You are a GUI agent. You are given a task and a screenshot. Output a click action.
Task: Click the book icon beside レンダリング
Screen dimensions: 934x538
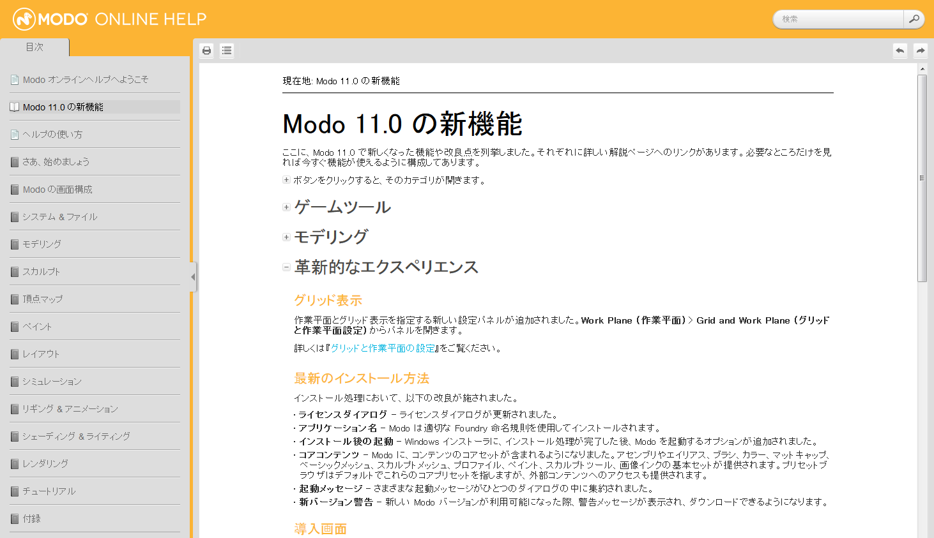[15, 464]
